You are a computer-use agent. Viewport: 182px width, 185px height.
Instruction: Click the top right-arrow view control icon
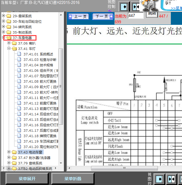coord(124,7)
